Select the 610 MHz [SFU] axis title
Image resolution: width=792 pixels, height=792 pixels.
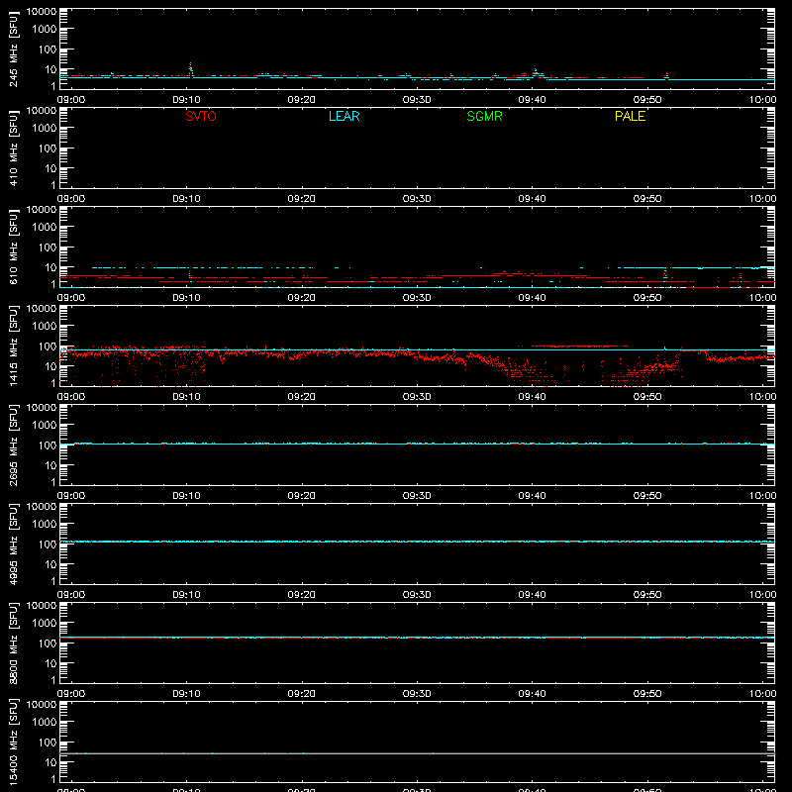click(14, 247)
